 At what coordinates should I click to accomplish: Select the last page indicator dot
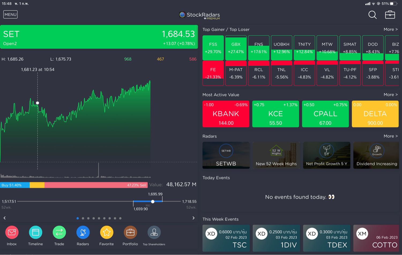click(120, 218)
